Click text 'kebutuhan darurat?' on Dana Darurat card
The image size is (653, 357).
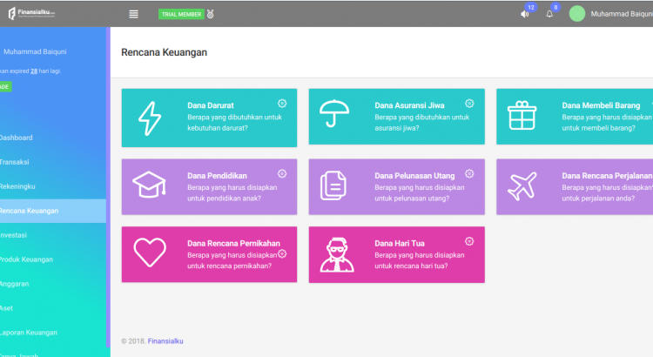coord(218,128)
